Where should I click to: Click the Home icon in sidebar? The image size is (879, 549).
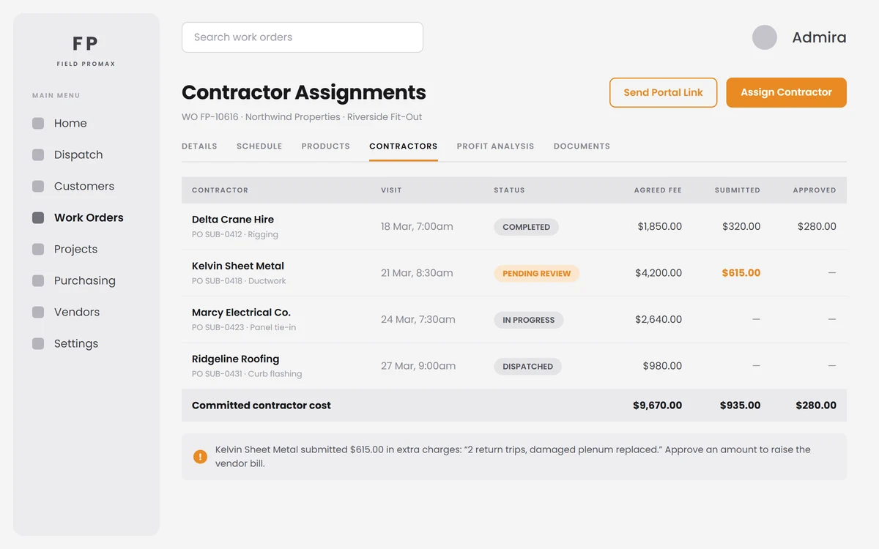click(38, 124)
